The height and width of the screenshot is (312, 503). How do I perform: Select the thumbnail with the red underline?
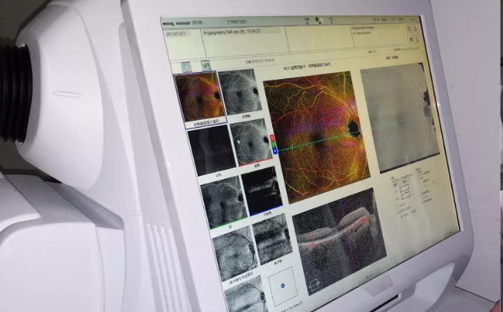pos(251,141)
